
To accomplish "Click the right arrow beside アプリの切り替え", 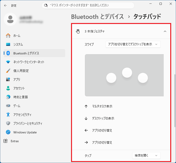I will (86, 143).
